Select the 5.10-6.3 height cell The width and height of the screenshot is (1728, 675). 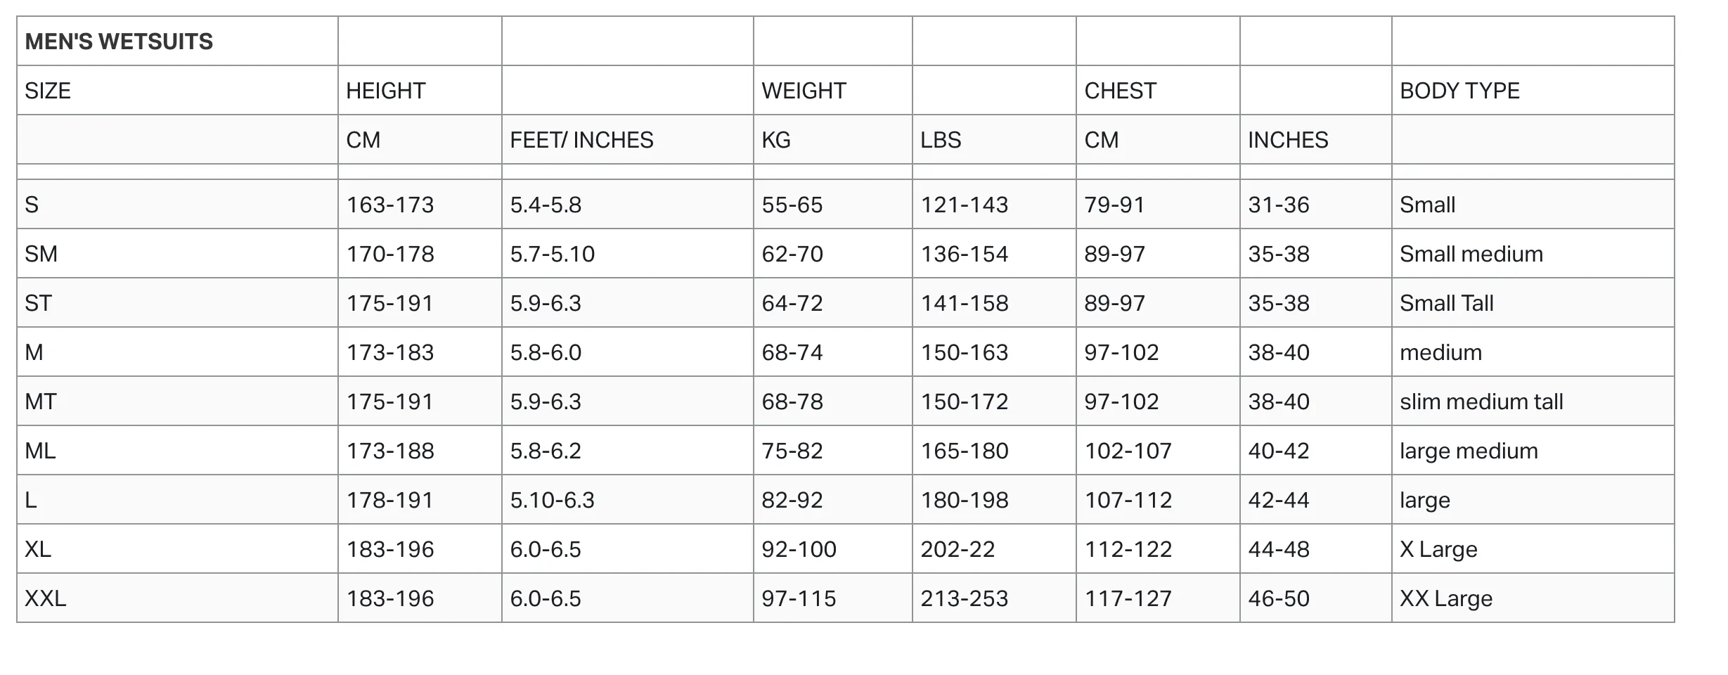point(627,499)
